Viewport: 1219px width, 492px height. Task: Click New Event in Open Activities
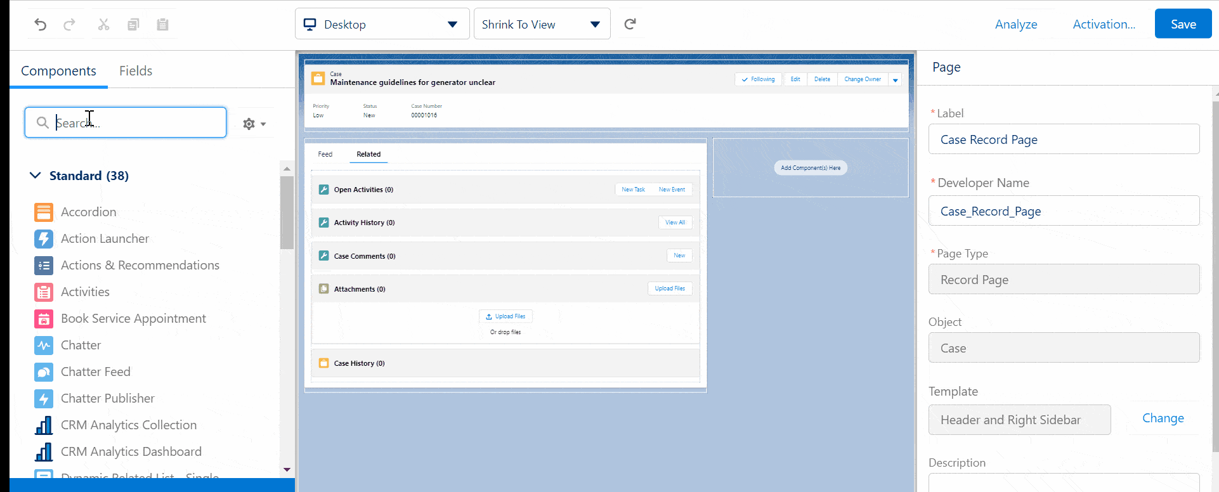[x=672, y=190]
